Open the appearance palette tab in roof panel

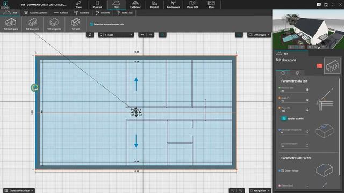(297, 73)
